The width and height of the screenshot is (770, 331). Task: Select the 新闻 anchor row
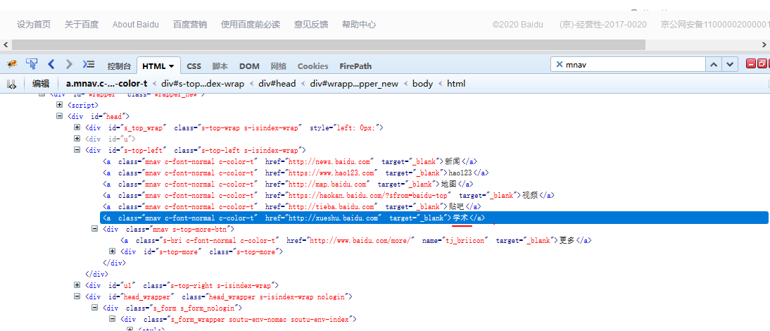[290, 161]
